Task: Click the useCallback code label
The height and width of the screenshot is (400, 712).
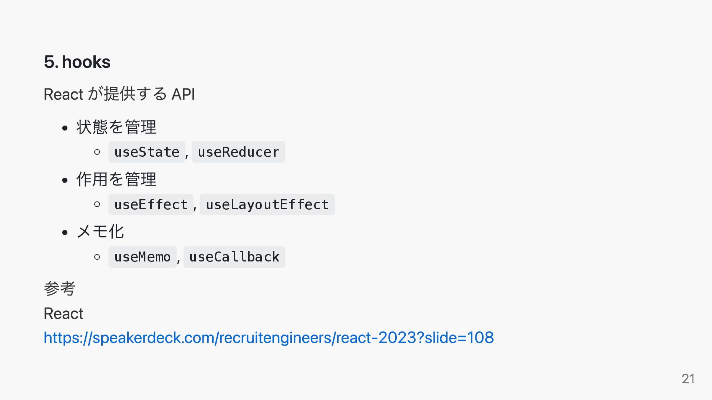Action: pos(234,257)
